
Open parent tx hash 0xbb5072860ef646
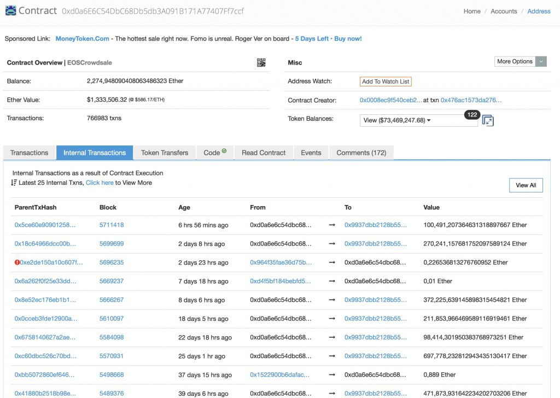coord(45,375)
